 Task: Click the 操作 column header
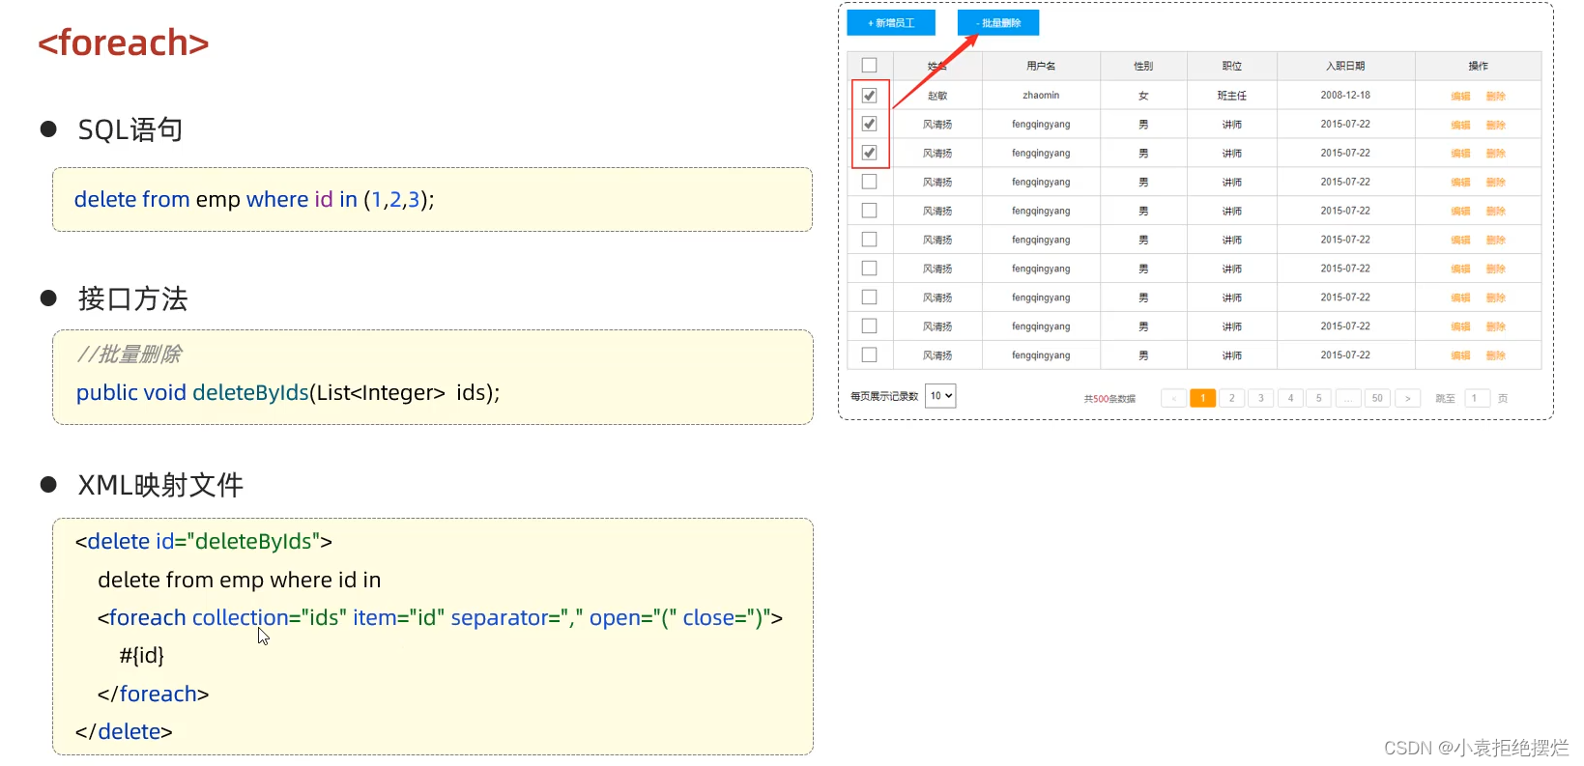1479,66
